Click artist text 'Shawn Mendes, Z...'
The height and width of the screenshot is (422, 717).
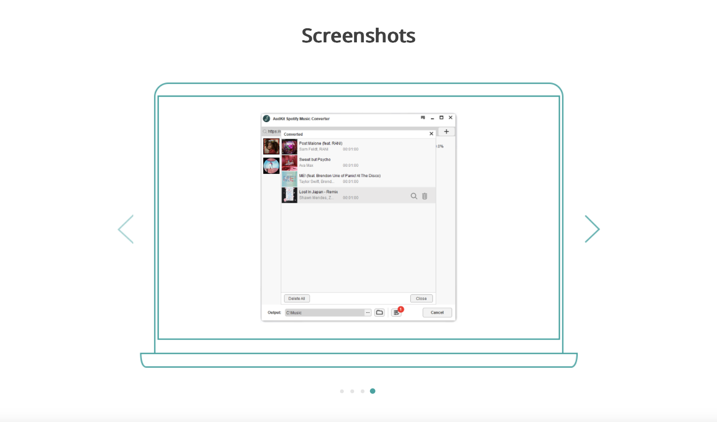[316, 198]
